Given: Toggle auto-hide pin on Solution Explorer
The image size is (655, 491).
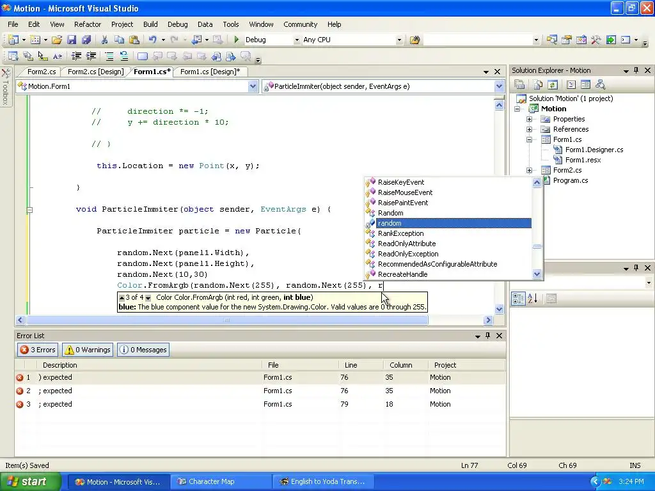Looking at the screenshot, I should click(x=636, y=70).
